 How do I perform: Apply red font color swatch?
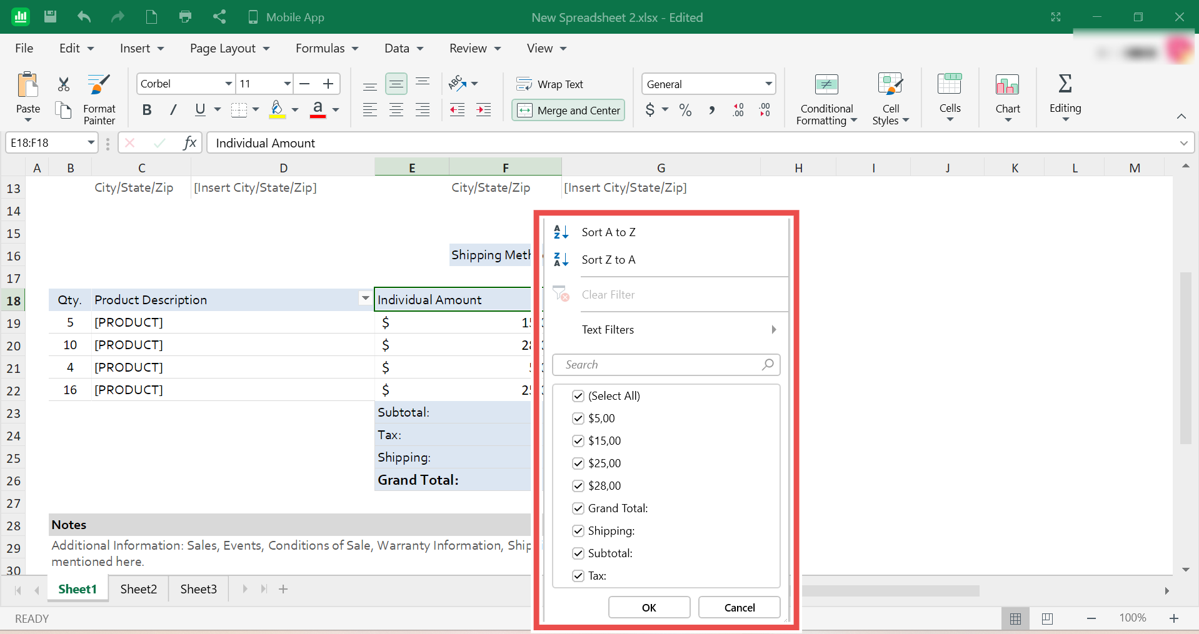tap(318, 110)
